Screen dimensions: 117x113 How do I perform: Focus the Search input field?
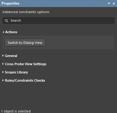[x=58, y=20]
